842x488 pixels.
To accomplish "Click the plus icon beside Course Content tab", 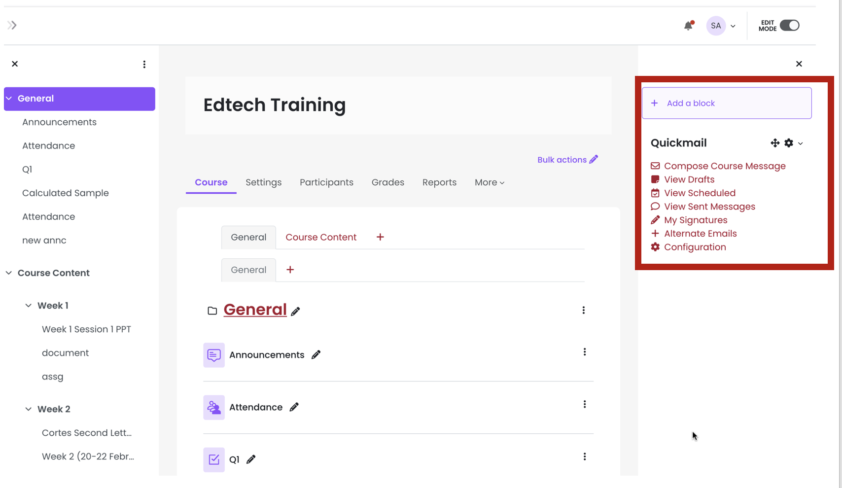I will pyautogui.click(x=380, y=237).
